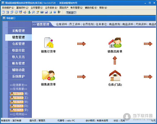Open the 辅助功能(F) menu
This screenshot has height=124, width=157.
coord(91,8)
